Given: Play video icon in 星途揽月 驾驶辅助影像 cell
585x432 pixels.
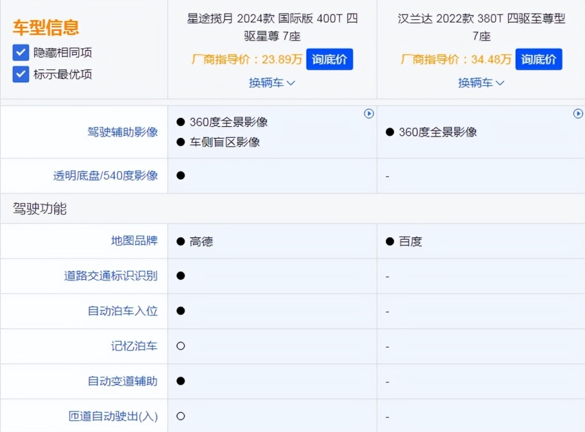Looking at the screenshot, I should [369, 114].
